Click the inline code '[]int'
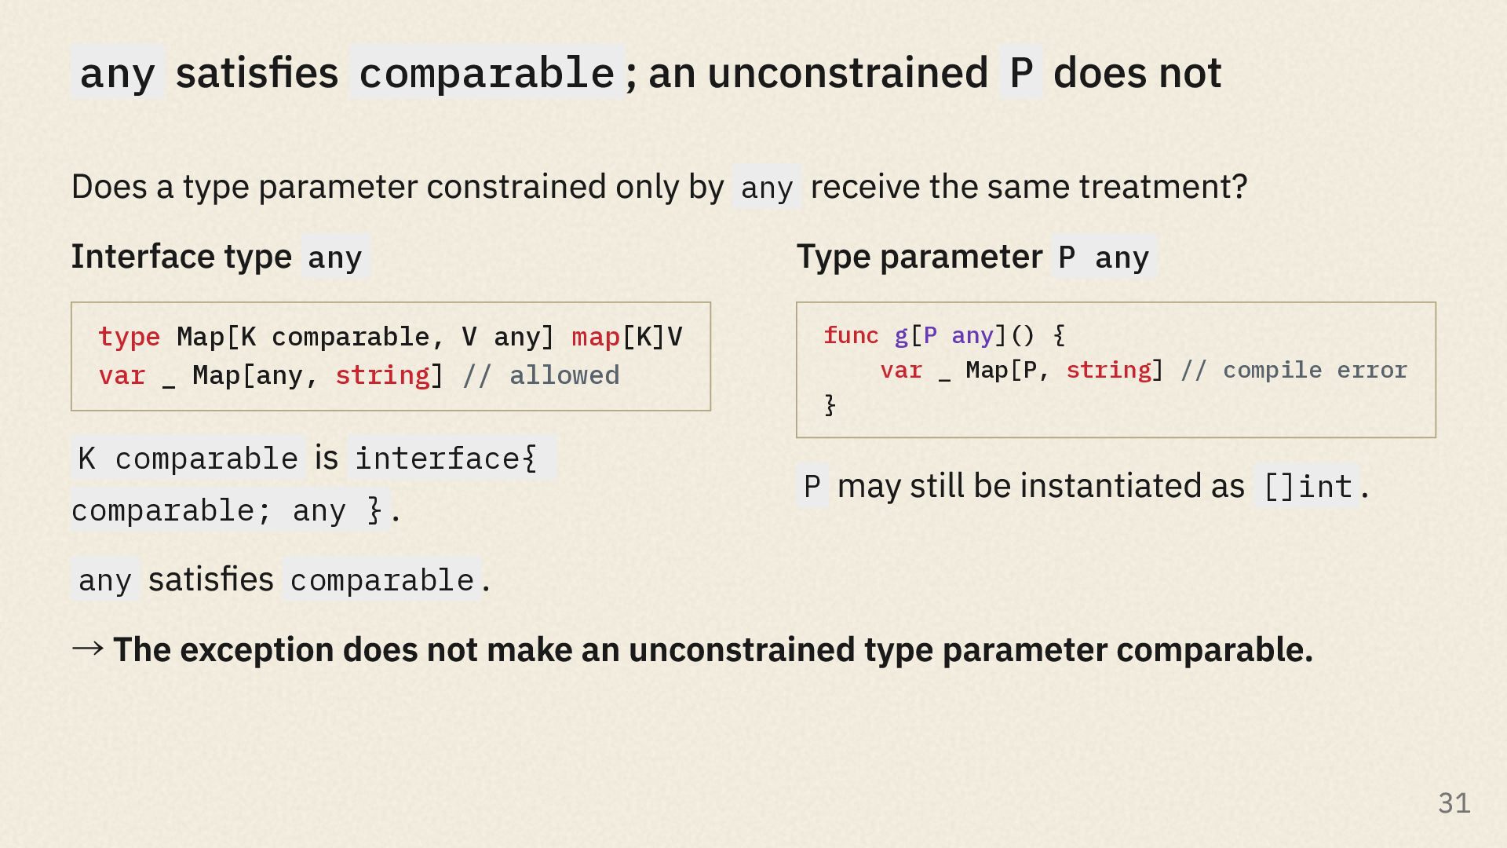This screenshot has width=1507, height=848. [x=1307, y=486]
